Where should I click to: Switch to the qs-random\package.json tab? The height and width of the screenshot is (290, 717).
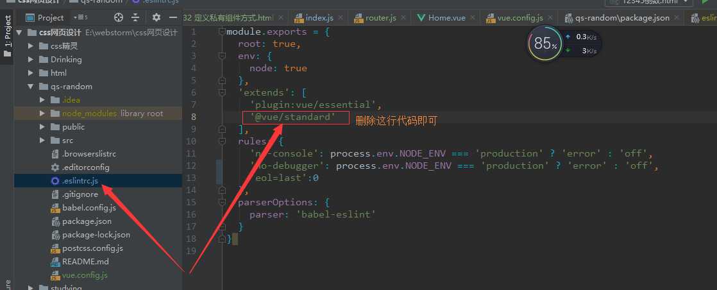(622, 19)
